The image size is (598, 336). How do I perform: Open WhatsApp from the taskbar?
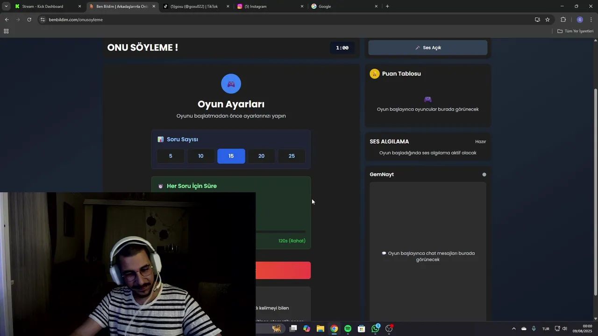coord(375,329)
